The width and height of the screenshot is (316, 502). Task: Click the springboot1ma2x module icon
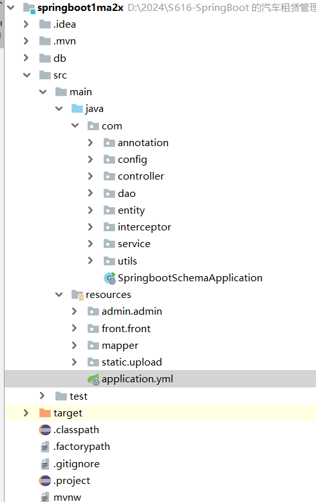pos(29,8)
